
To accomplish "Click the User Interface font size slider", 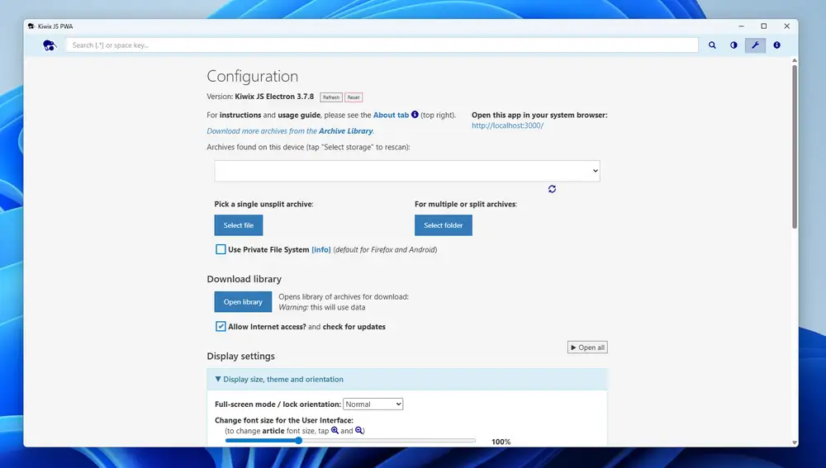I will pos(350,441).
